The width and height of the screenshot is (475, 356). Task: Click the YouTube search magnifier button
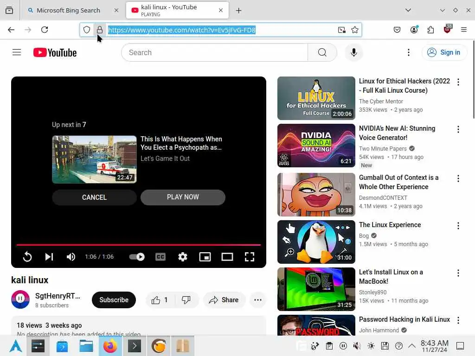click(x=322, y=52)
